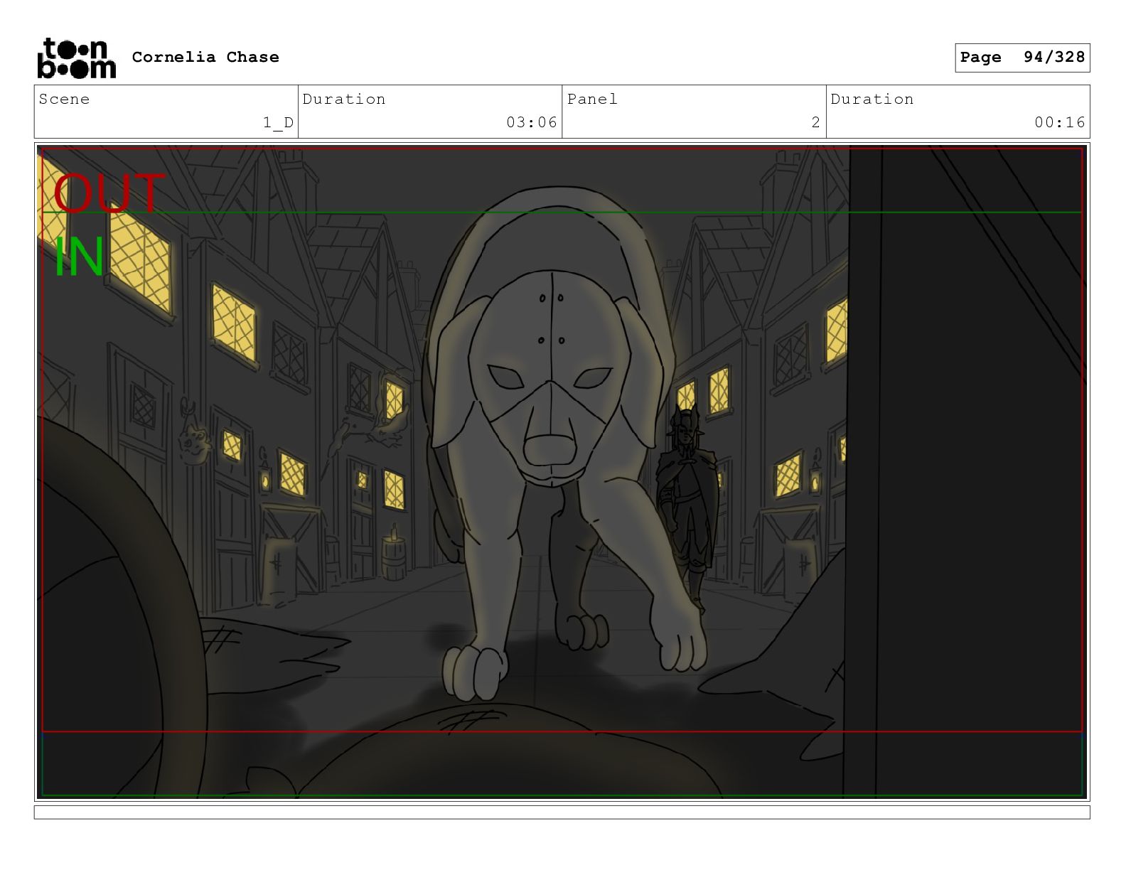Click the Cornelia Chase project title
Viewport: 1126px width, 870px height.
(x=205, y=58)
